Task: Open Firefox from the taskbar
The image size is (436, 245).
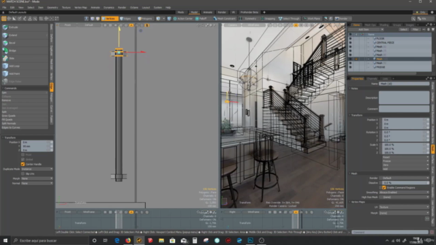Action: [128, 240]
